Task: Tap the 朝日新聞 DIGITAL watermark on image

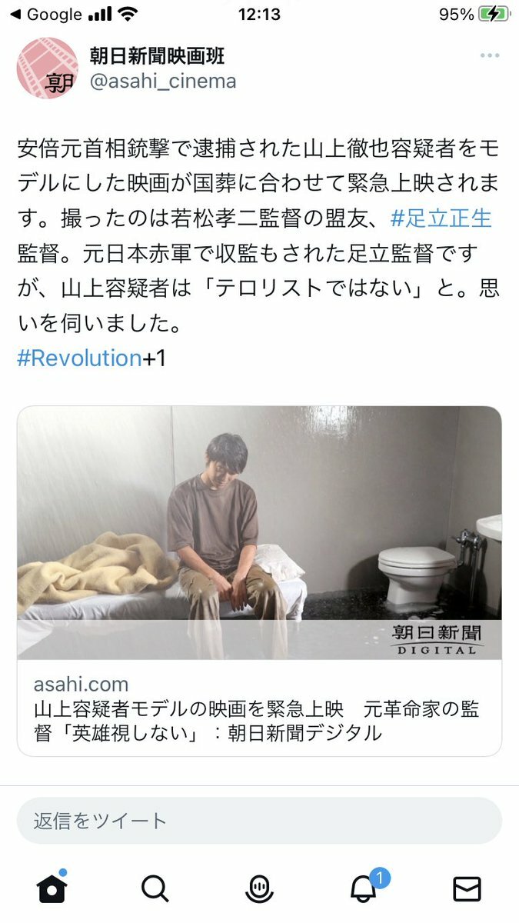Action: click(437, 640)
